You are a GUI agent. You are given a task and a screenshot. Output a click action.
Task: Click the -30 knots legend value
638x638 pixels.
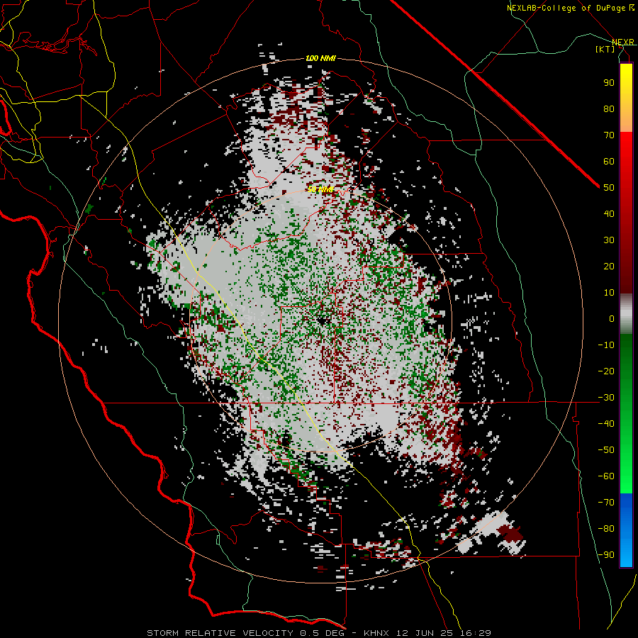[x=606, y=398]
